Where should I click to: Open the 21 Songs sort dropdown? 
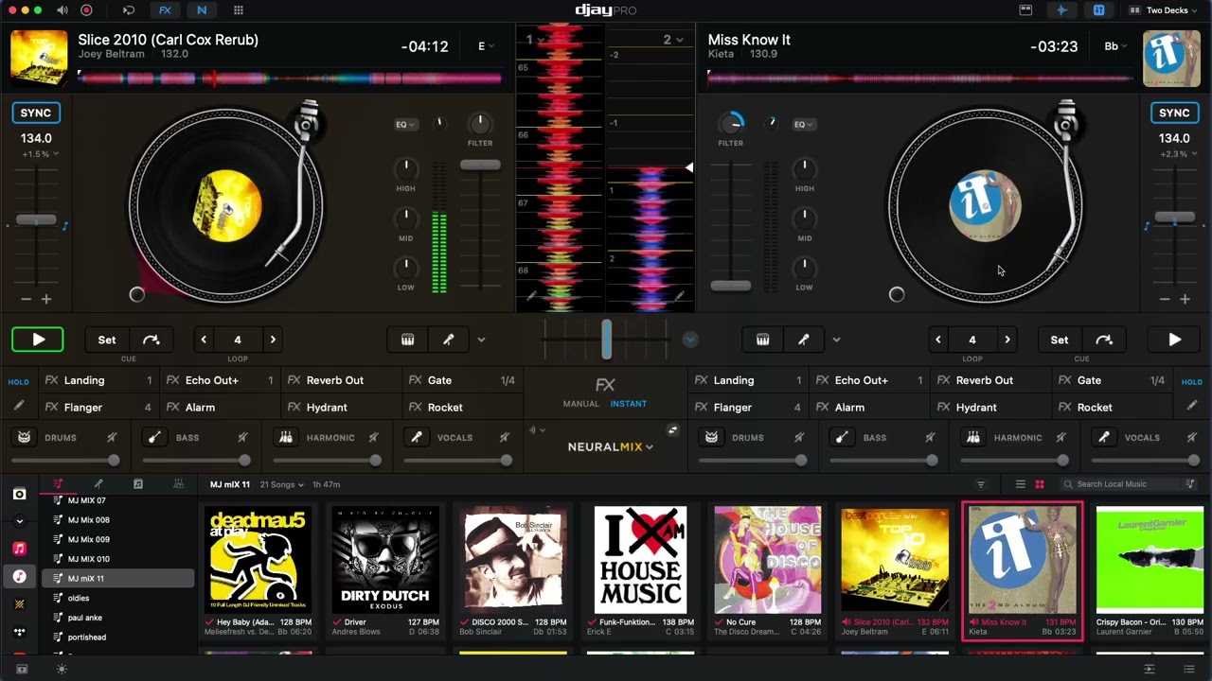(281, 484)
